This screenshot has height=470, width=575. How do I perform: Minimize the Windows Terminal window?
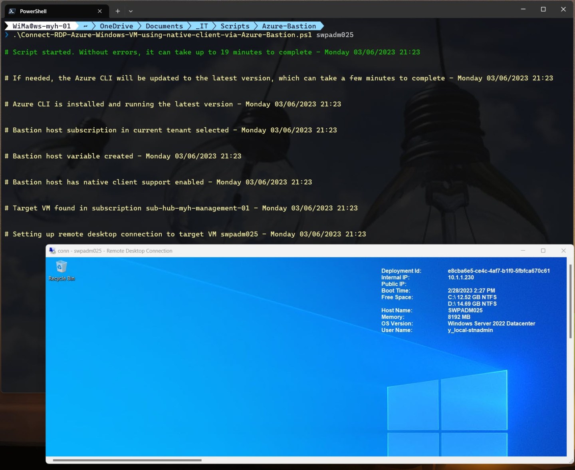click(523, 9)
